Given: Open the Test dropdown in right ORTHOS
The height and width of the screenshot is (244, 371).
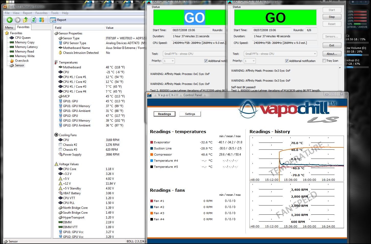Looking at the screenshot, I should 315,54.
